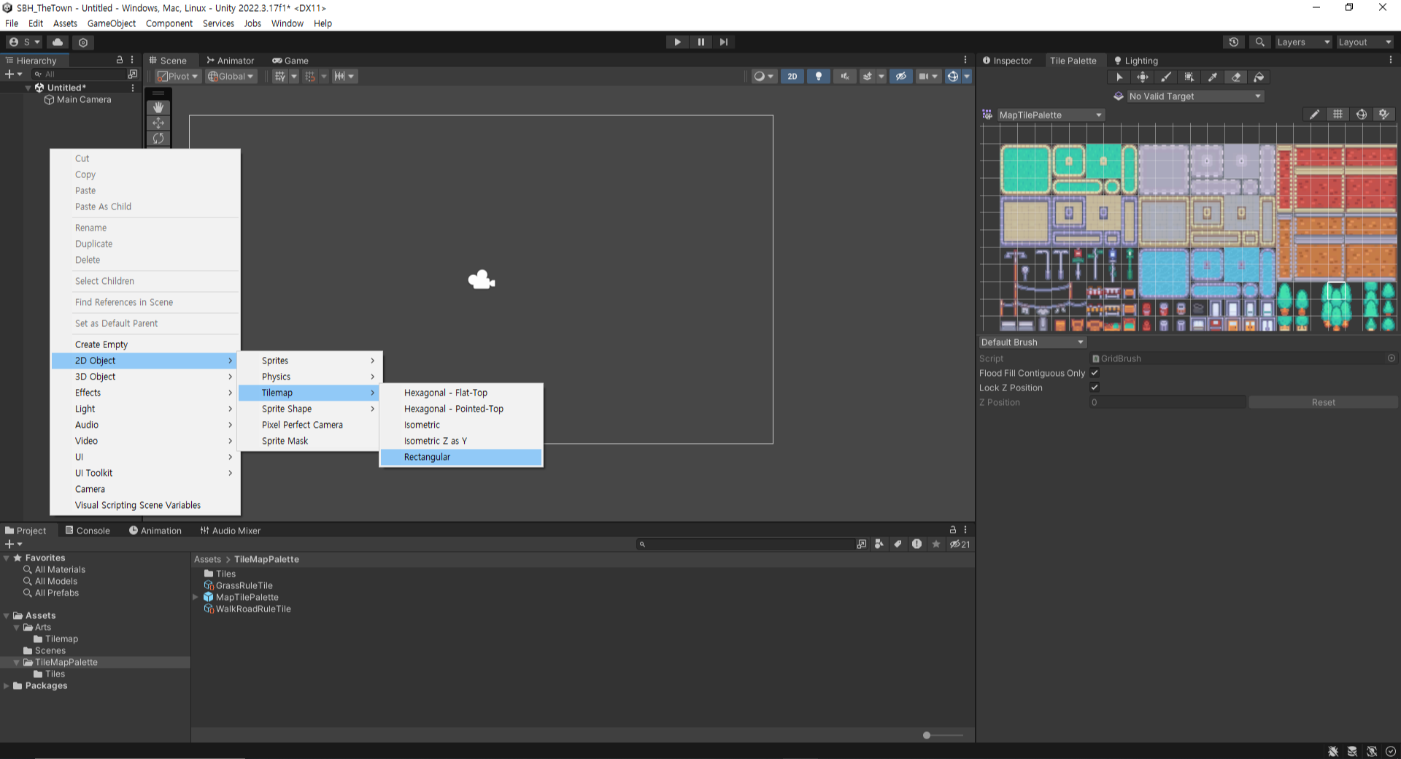The image size is (1401, 759).
Task: Uncheck Flood Fill Contiguous Only
Action: pos(1095,373)
